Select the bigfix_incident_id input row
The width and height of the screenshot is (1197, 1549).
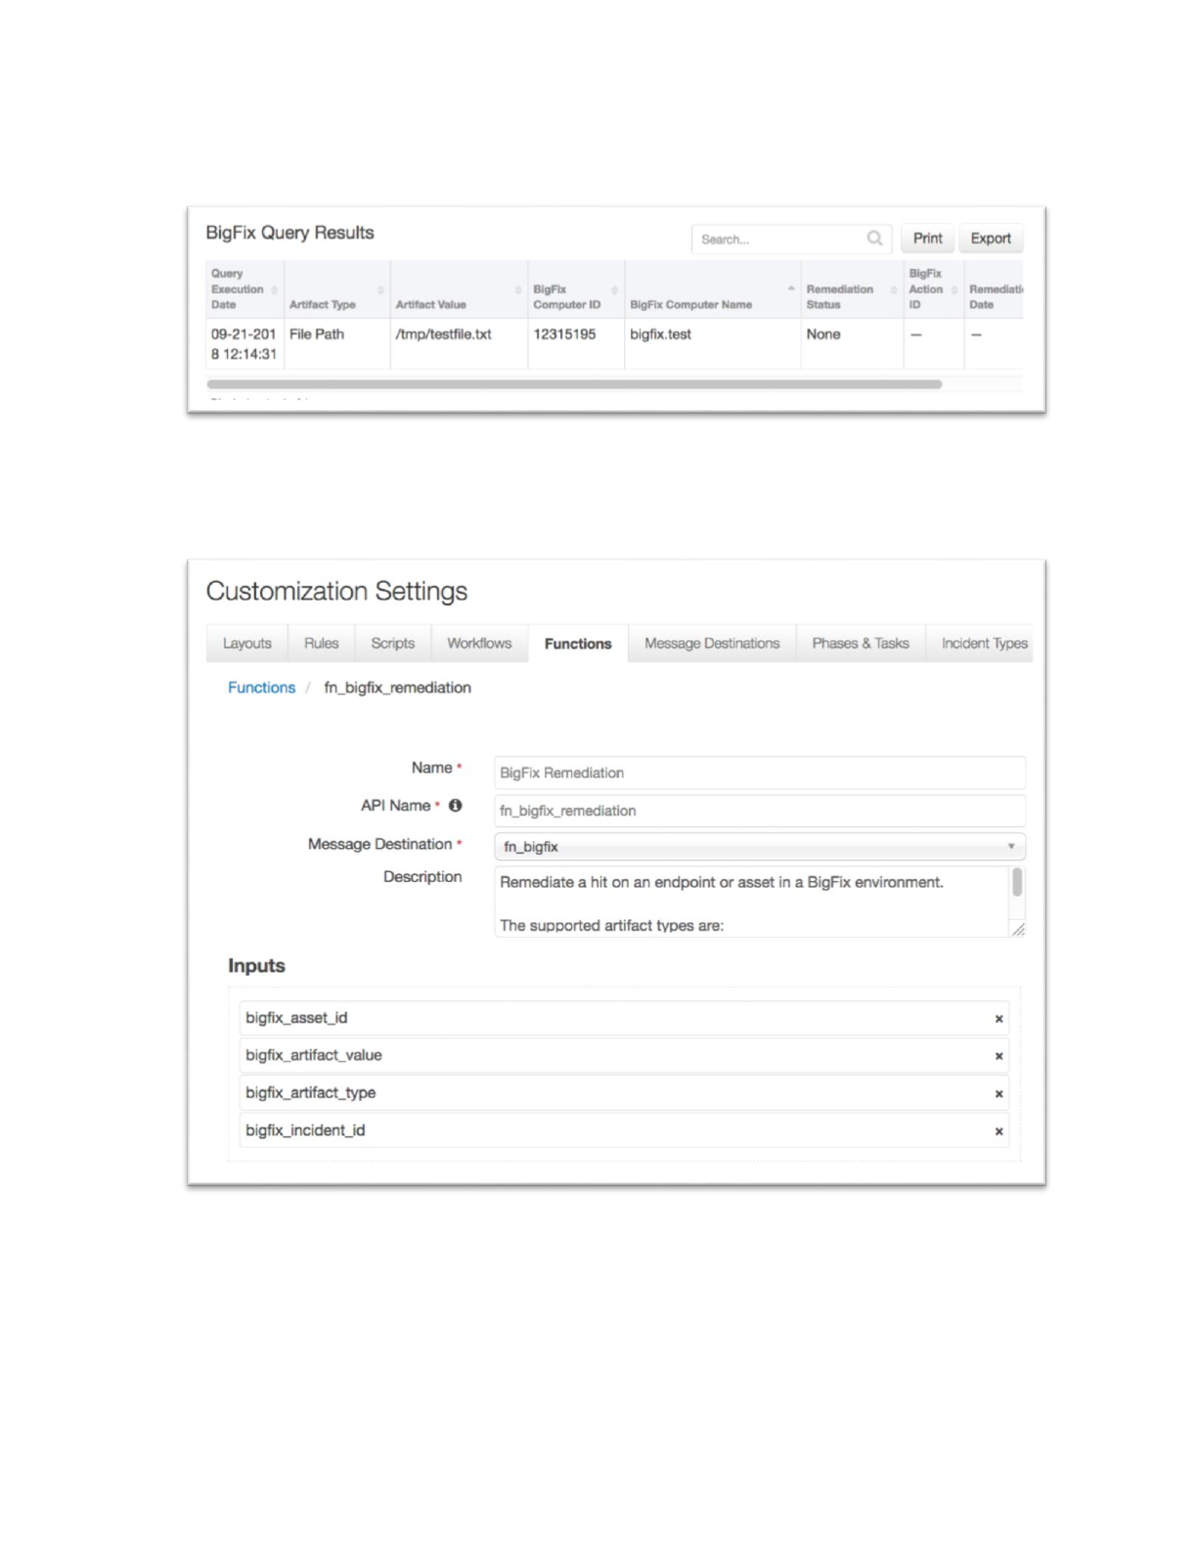pyautogui.click(x=624, y=1129)
